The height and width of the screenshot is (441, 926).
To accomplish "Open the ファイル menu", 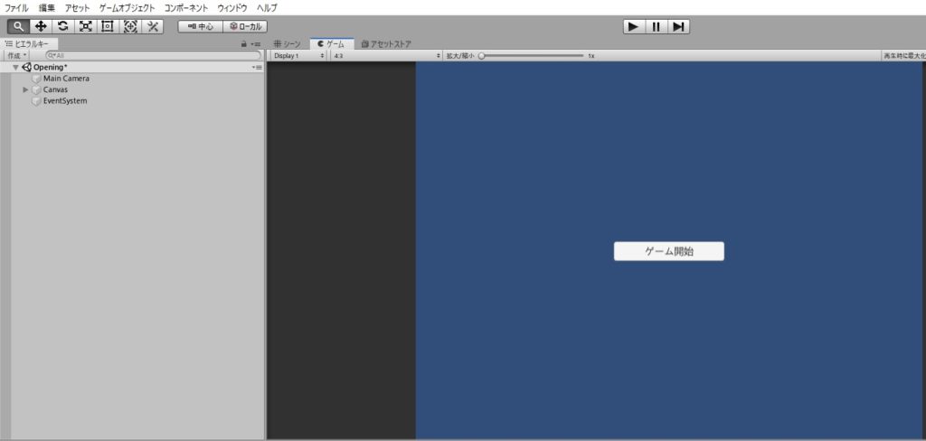I will point(16,8).
